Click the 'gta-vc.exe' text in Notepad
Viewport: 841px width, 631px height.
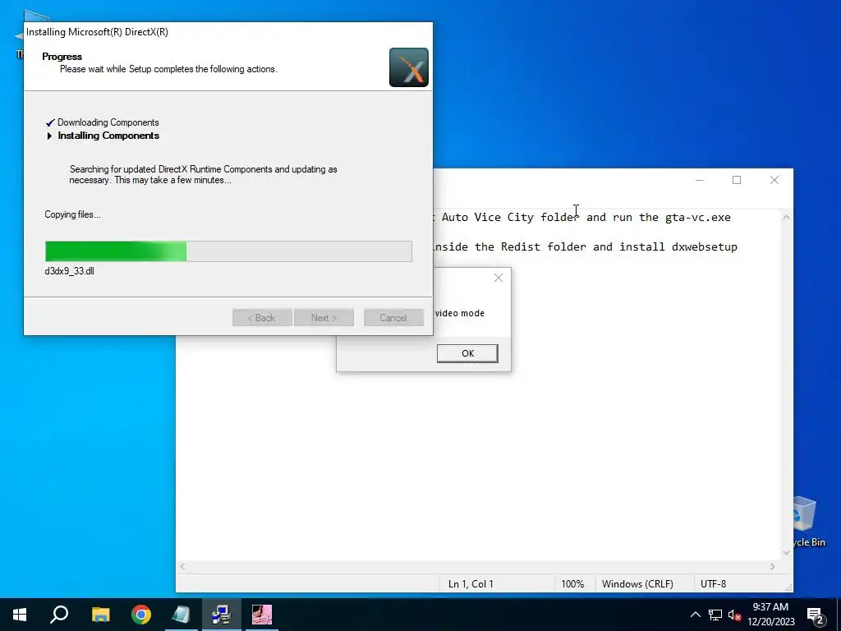[x=698, y=217]
